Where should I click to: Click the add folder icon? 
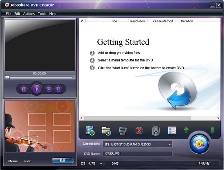point(106,131)
